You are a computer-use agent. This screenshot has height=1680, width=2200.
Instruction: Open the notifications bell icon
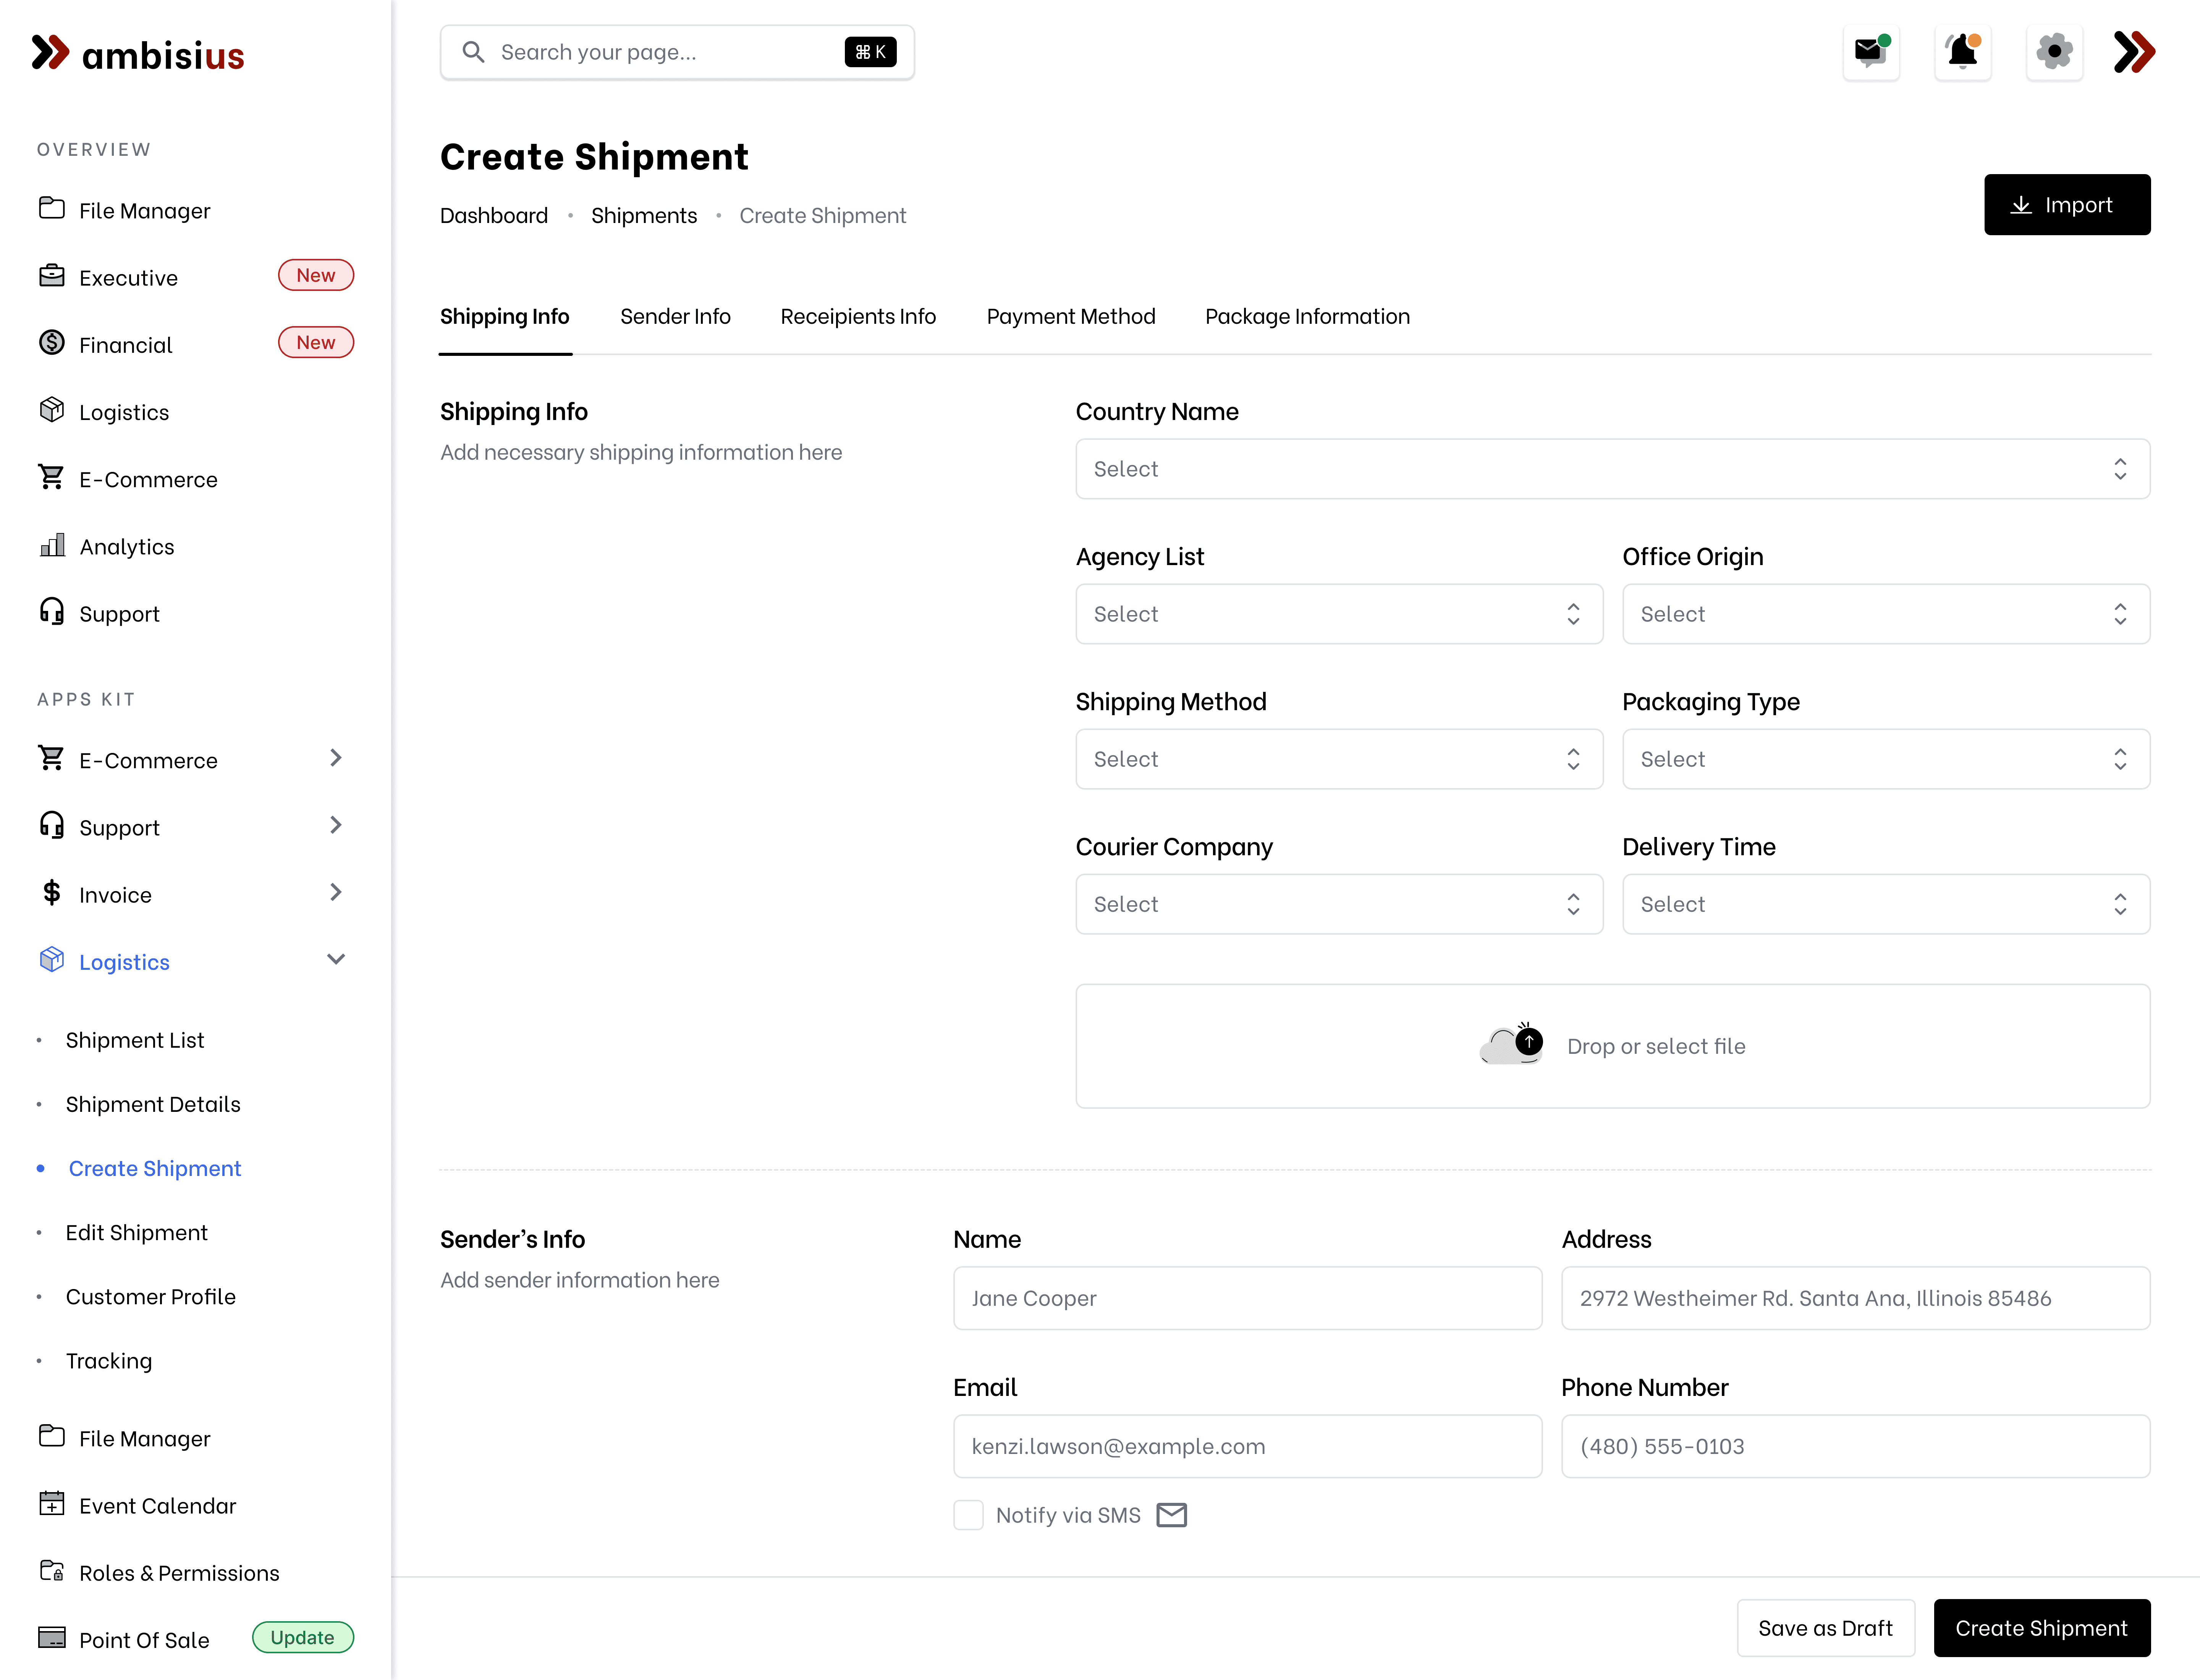(1962, 51)
